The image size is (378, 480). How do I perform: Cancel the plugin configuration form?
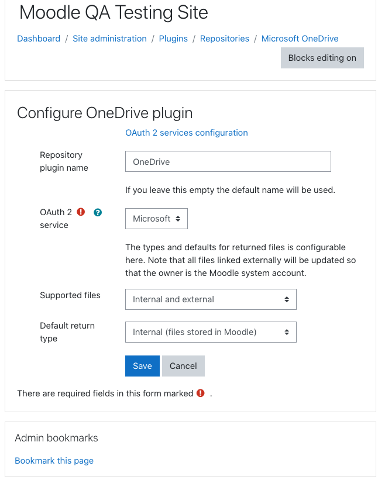click(183, 366)
